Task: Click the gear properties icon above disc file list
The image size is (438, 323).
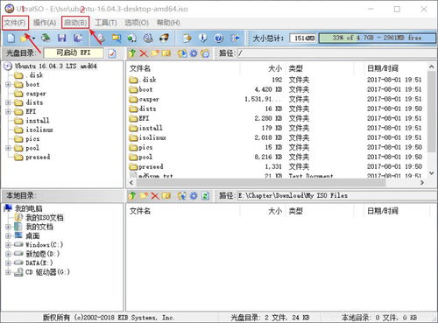Action: click(x=194, y=53)
